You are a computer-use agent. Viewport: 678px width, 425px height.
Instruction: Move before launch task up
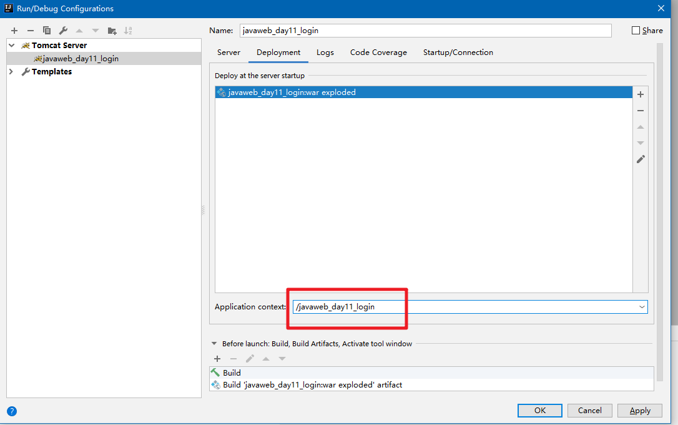click(266, 359)
